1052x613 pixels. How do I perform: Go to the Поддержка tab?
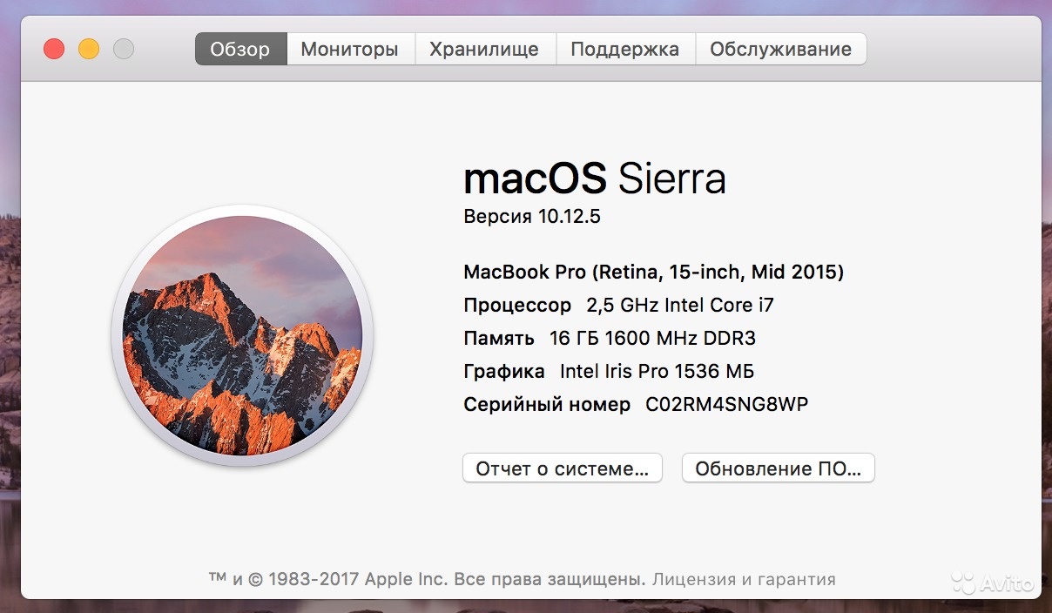[x=624, y=49]
